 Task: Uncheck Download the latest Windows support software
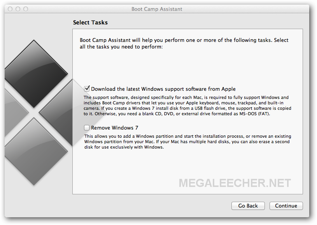point(87,88)
